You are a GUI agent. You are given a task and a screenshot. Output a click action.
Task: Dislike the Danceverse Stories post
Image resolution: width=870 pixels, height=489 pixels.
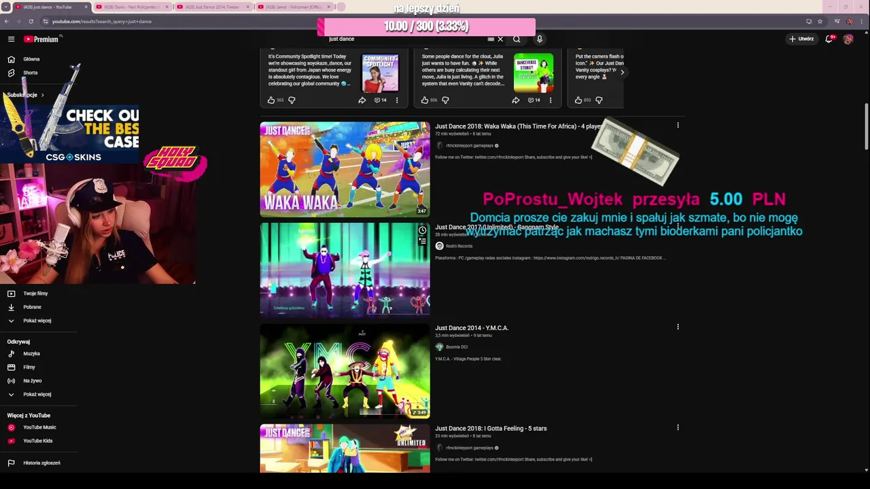pos(445,101)
